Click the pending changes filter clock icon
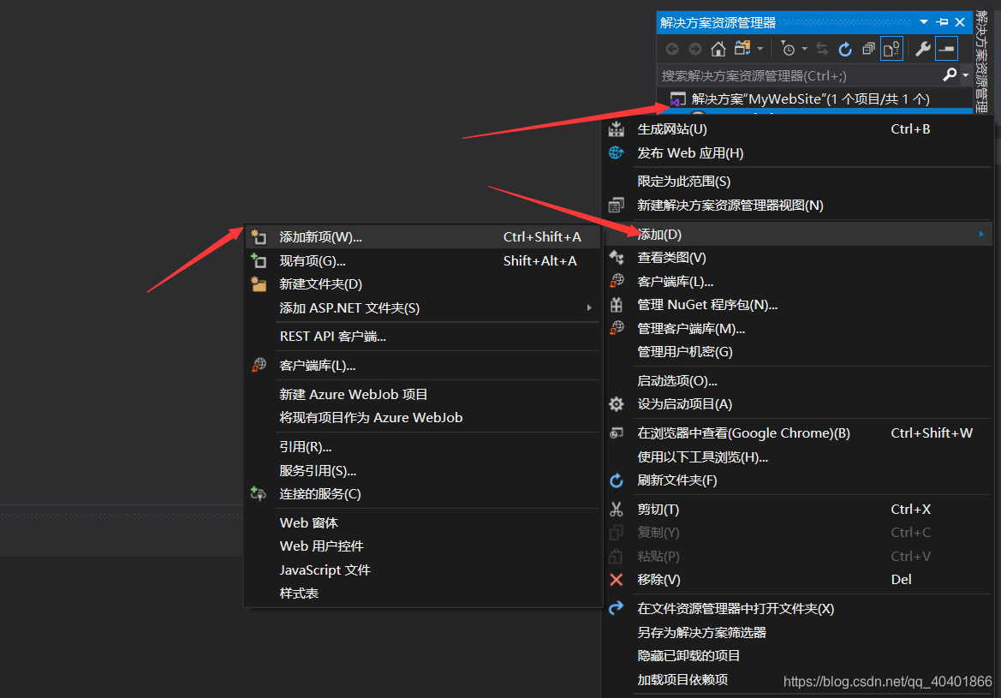Image resolution: width=1001 pixels, height=698 pixels. 788,49
